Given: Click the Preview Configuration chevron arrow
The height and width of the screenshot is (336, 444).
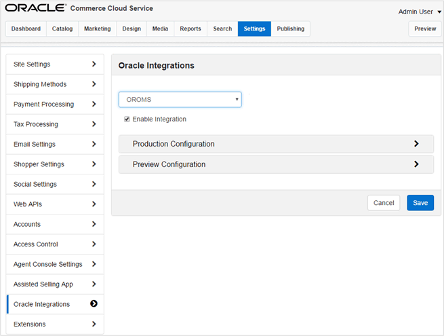Looking at the screenshot, I should tap(416, 164).
